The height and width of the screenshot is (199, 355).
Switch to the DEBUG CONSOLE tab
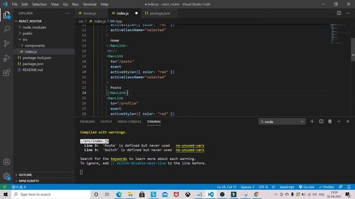point(129,122)
